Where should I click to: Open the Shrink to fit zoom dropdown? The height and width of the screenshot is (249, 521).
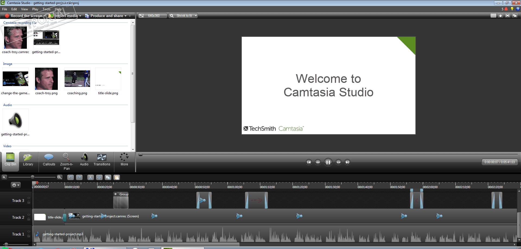[183, 16]
